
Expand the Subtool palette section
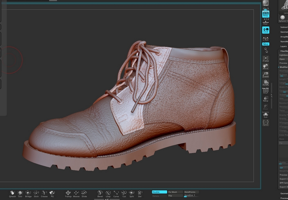[x=284, y=27]
